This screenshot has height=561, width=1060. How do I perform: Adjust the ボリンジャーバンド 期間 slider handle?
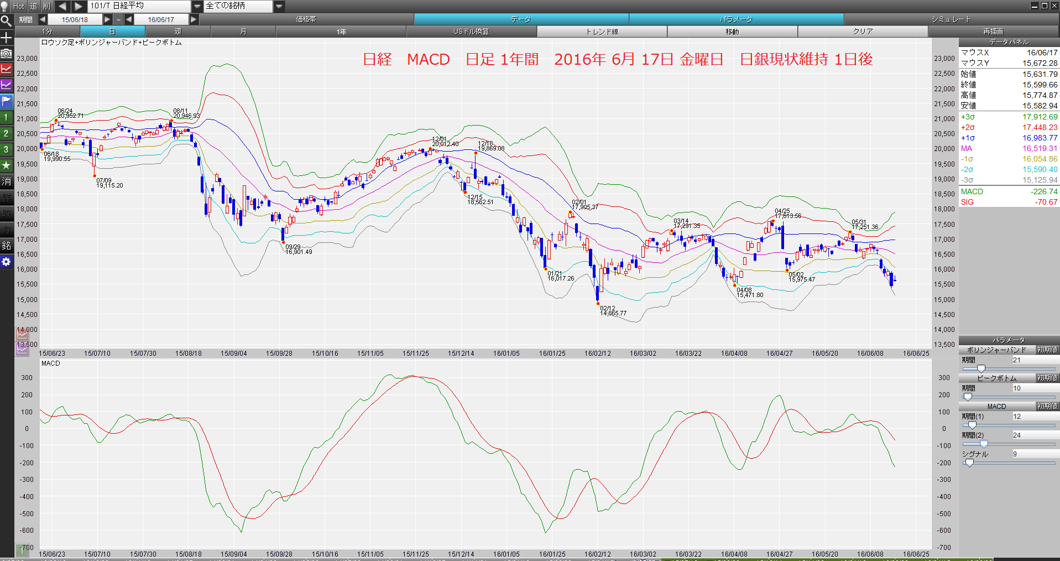[981, 368]
